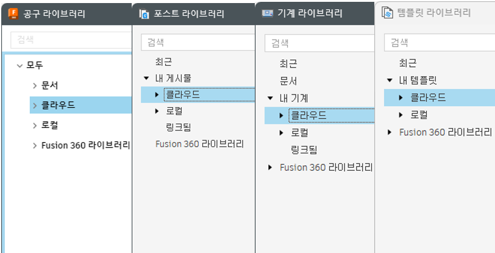Expand 로컬 arrow in machine library
The image size is (495, 253).
tap(281, 133)
